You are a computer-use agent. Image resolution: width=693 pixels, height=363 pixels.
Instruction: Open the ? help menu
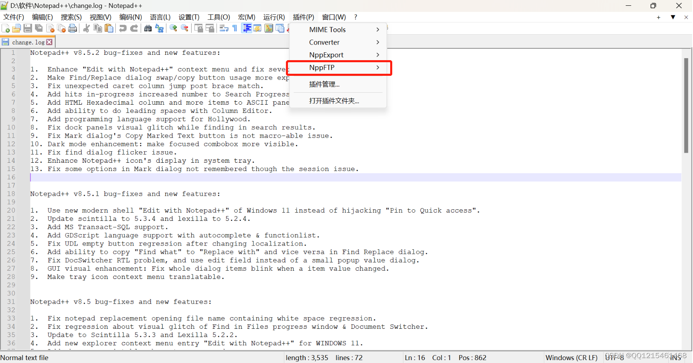tap(356, 17)
